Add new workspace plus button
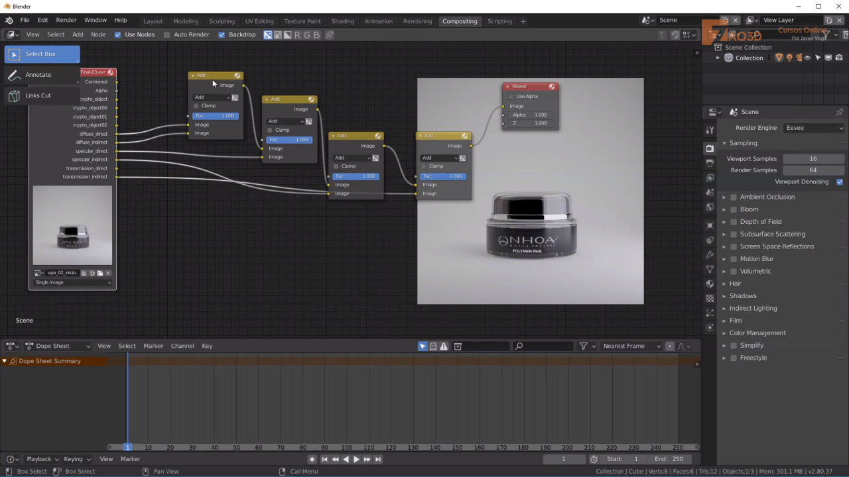 point(523,21)
